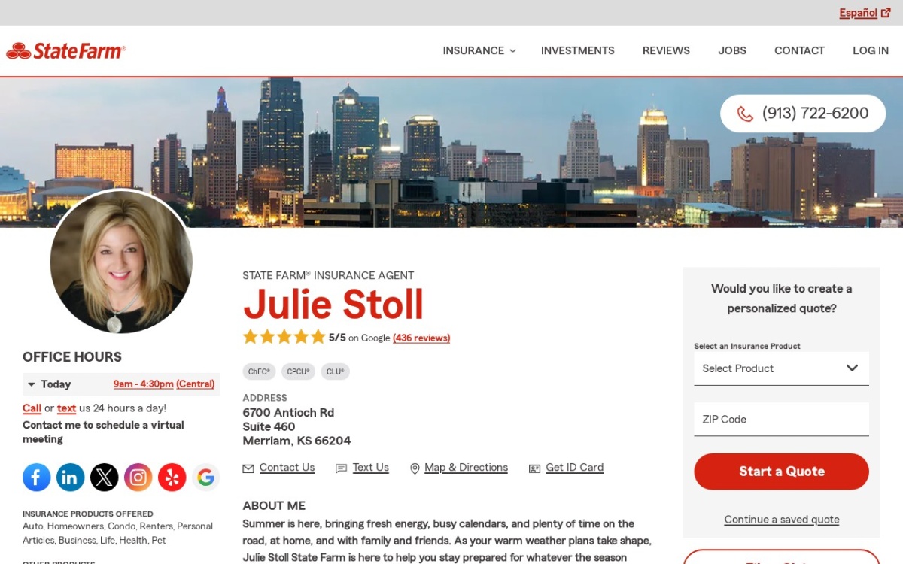Click the Text Us link
Viewport: 903px width, 564px height.
(x=370, y=468)
